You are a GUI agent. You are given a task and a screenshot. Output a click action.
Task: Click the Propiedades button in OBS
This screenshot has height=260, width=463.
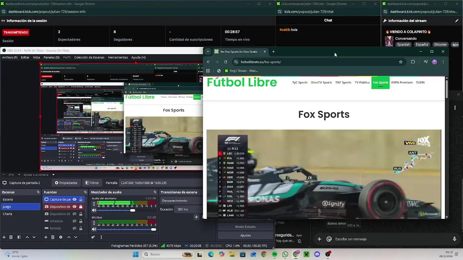[66, 183]
